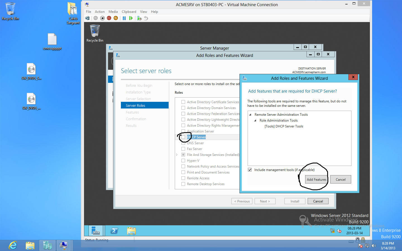The height and width of the screenshot is (251, 402).
Task: Open File Explorer on the guest taskbar
Action: point(131,231)
